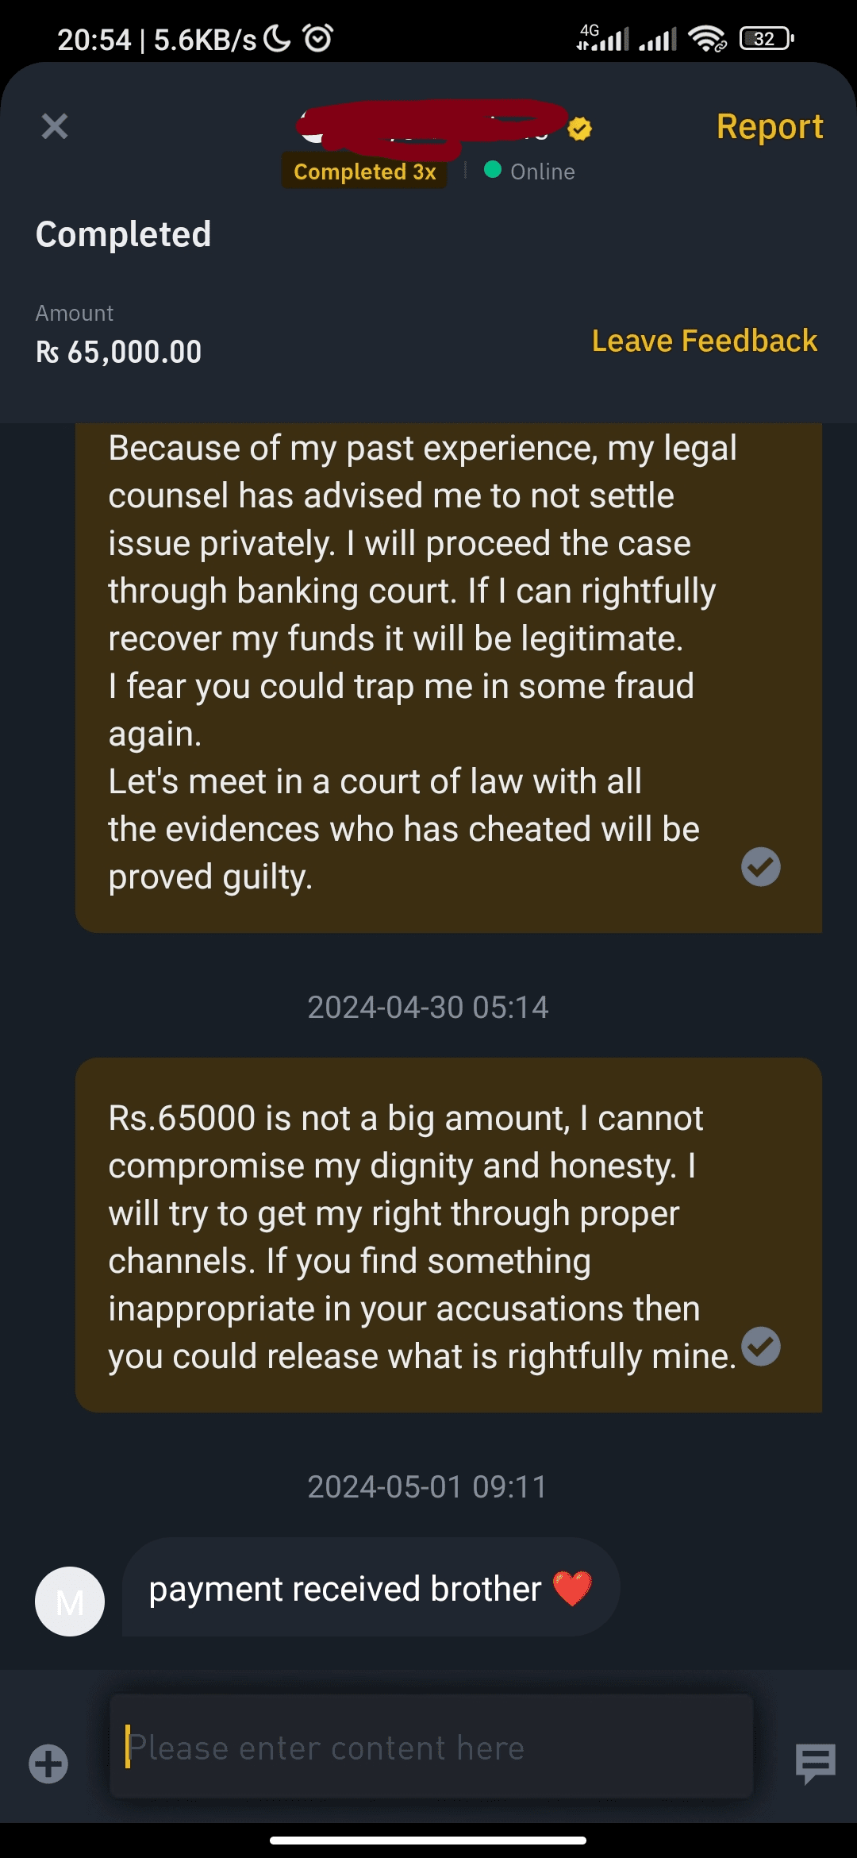Screen dimensions: 857x1858
Task: Tap the M avatar circle
Action: 70,1601
